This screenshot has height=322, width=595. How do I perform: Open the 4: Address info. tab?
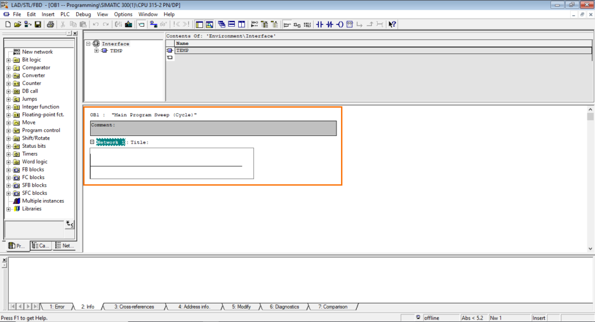click(194, 307)
